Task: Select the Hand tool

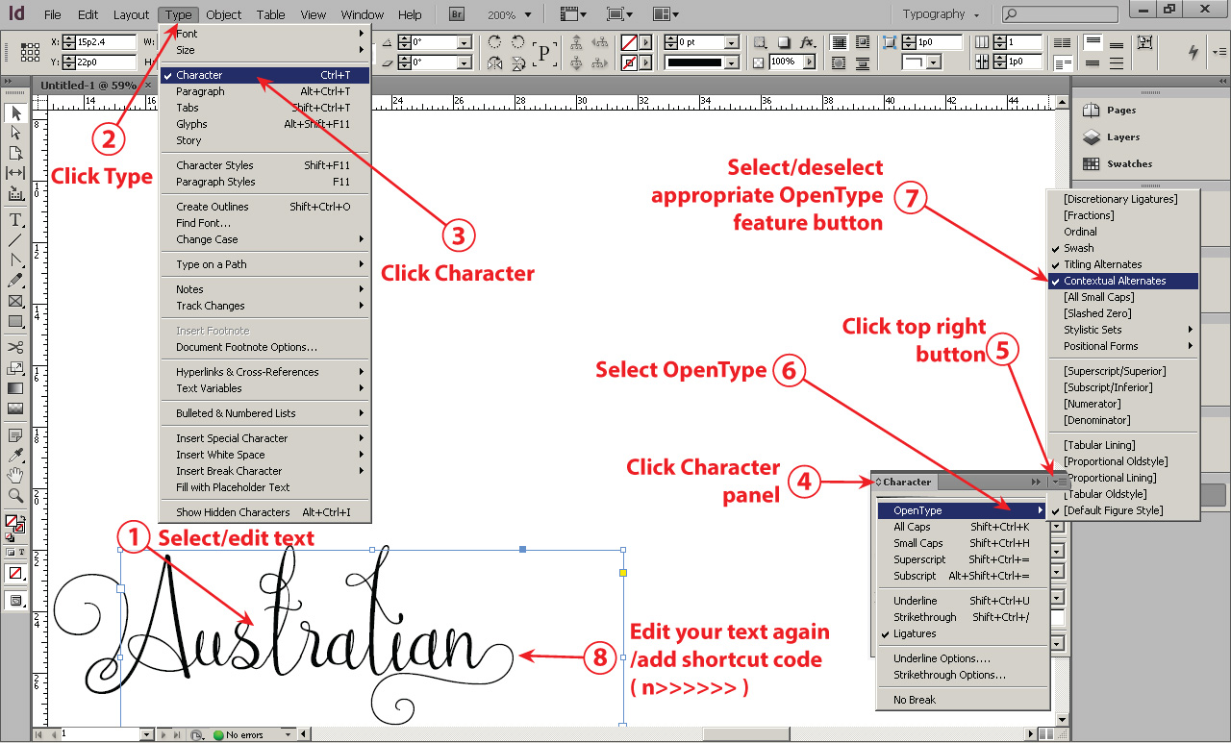Action: 15,475
